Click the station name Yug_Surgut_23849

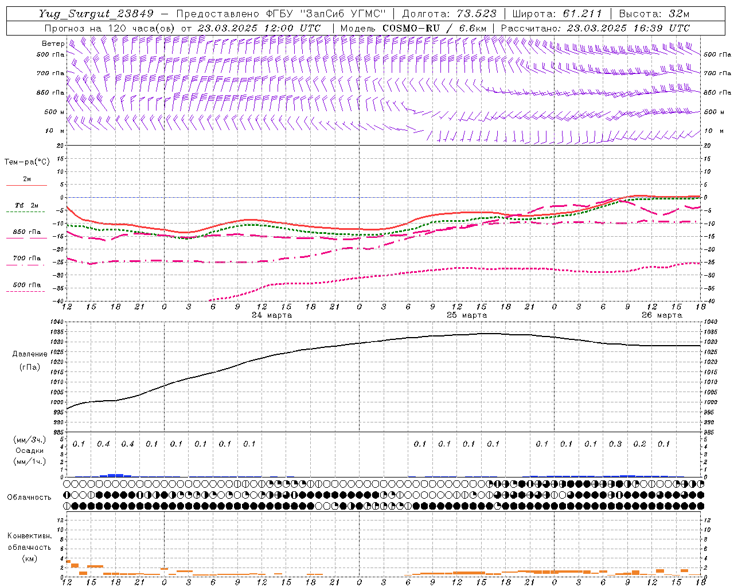click(97, 14)
